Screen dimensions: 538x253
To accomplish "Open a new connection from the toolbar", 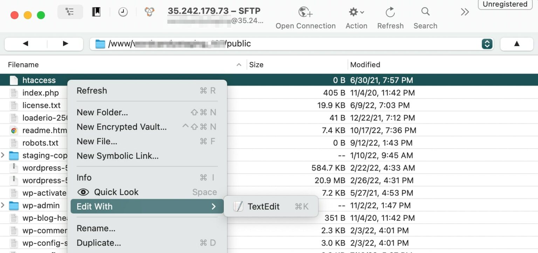I will coord(305,14).
